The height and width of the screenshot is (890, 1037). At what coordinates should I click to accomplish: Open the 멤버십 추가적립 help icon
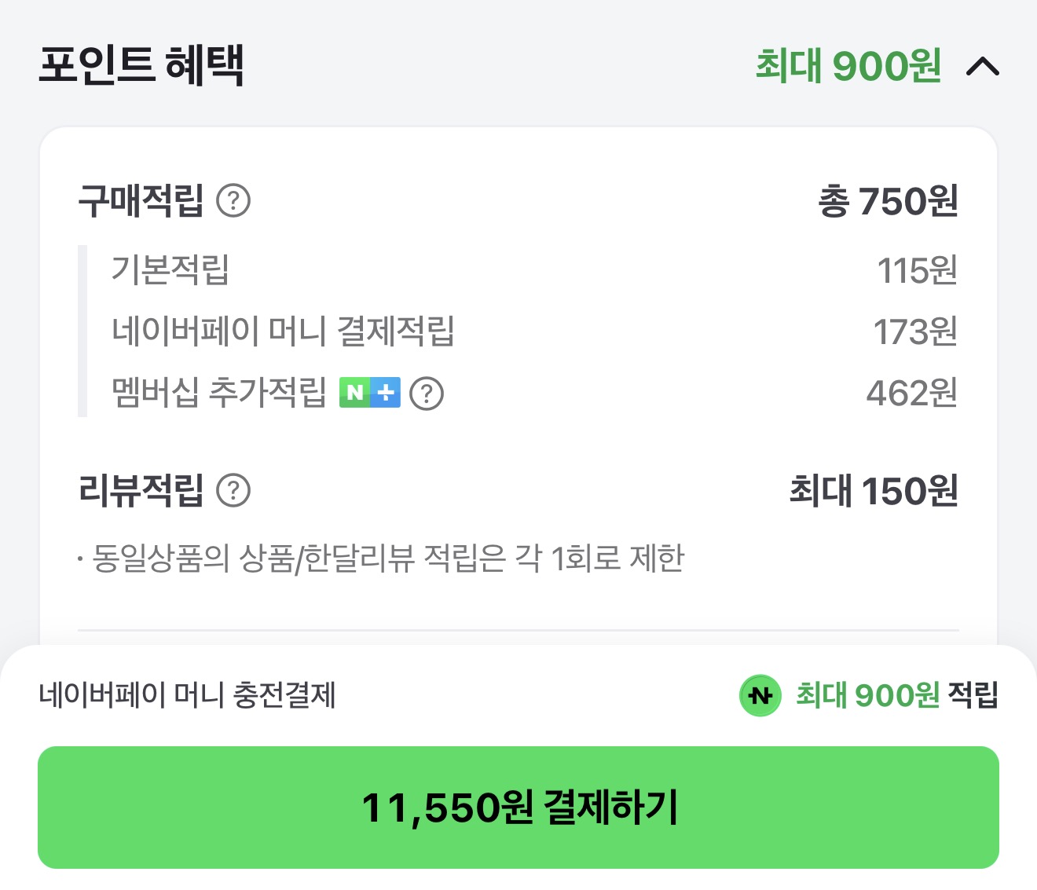pyautogui.click(x=427, y=392)
